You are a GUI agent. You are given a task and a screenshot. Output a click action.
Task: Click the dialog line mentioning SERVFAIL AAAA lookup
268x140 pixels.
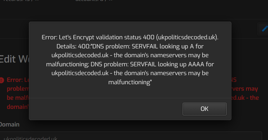(x=130, y=64)
